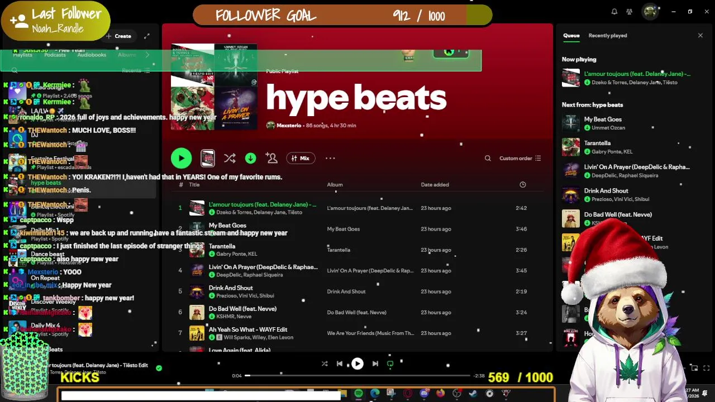Toggle shuffle in the bottom player bar
This screenshot has width=715, height=402.
point(325,363)
